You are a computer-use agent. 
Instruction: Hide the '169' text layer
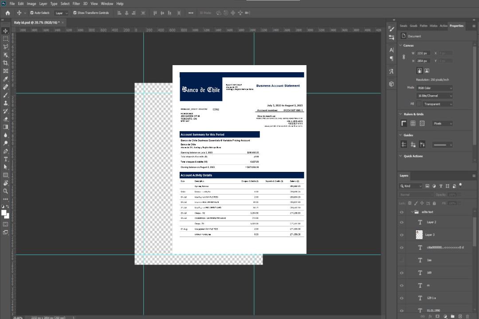[x=402, y=273]
